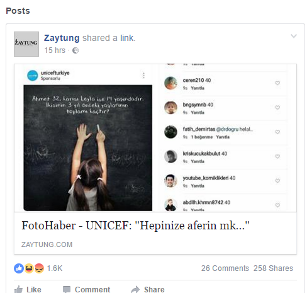
Task: View the 258 Shares list
Action: pyautogui.click(x=273, y=268)
